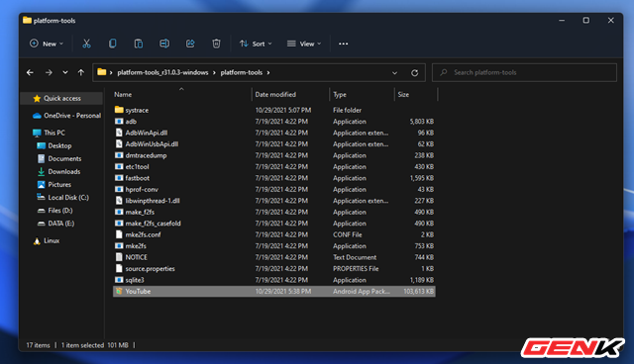This screenshot has height=364, width=634.
Task: Sort by the Size column header
Action: point(403,94)
